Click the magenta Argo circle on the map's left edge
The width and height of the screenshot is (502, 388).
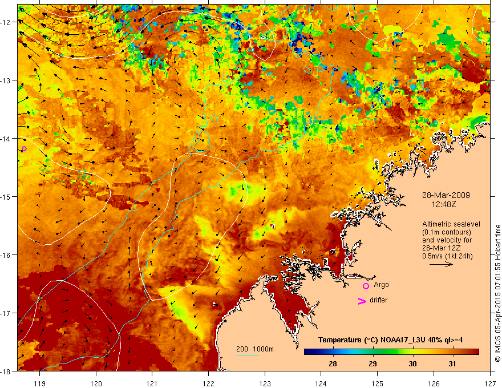pyautogui.click(x=24, y=148)
